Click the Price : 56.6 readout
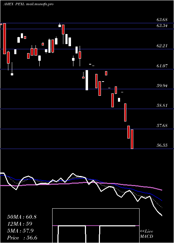174x243 pixels. 22,238
